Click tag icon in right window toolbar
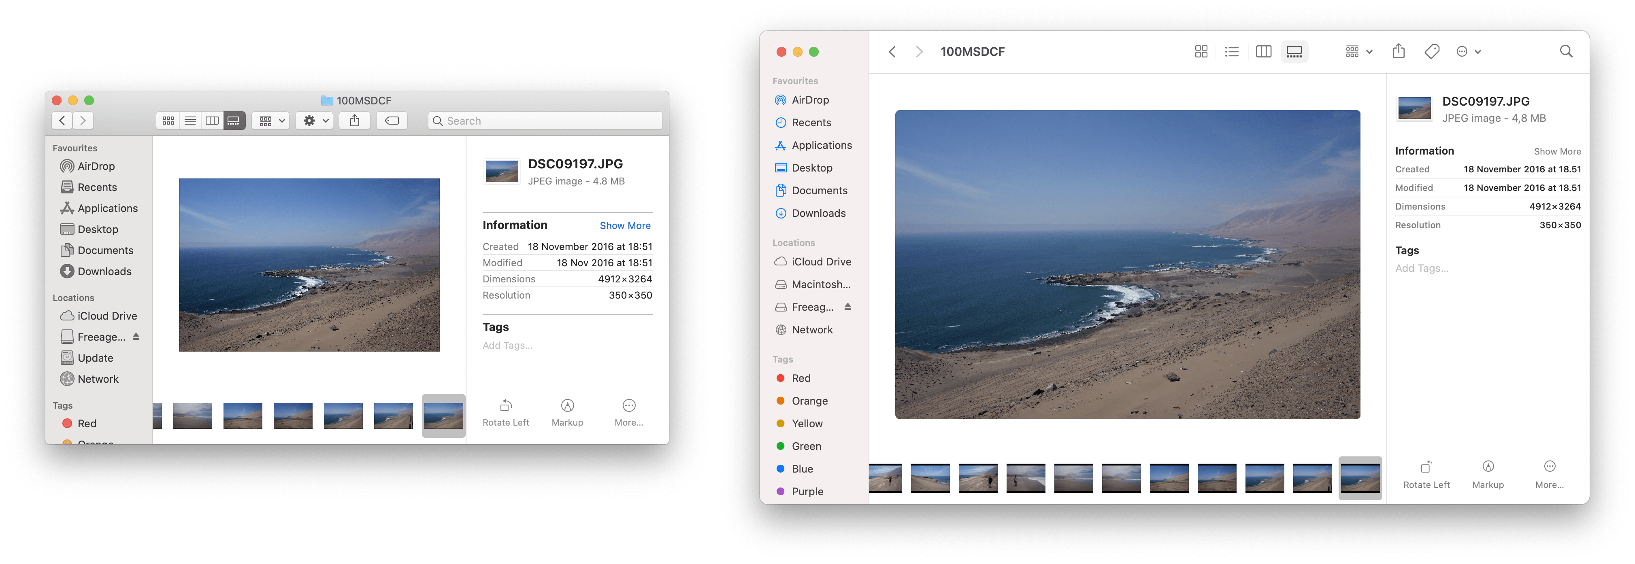 1432,51
